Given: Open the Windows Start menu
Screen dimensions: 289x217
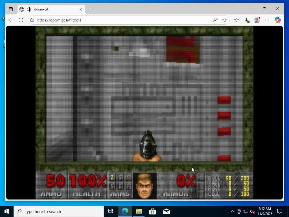Looking at the screenshot, I should [x=7, y=211].
